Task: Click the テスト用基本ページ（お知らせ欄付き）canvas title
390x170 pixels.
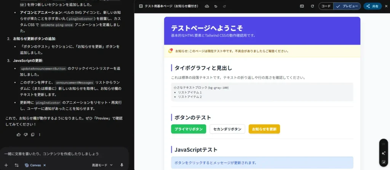Action: pyautogui.click(x=172, y=6)
